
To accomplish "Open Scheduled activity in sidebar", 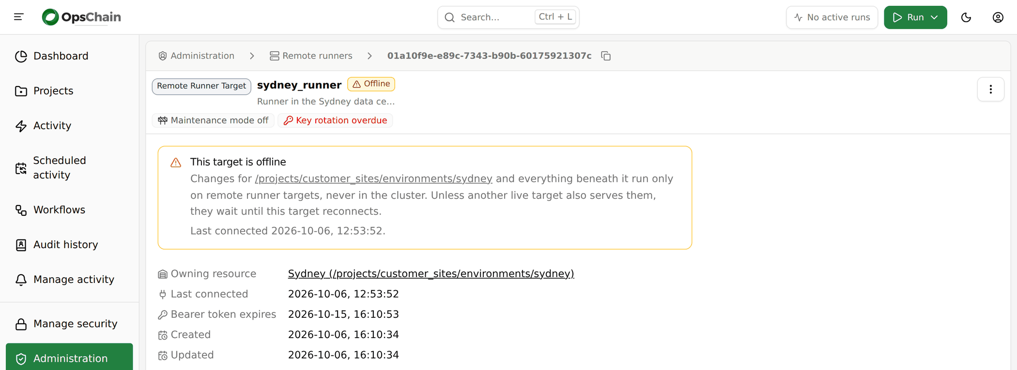I will (x=69, y=168).
